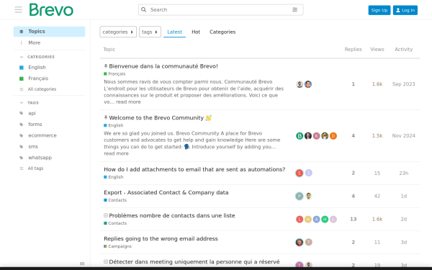This screenshot has height=270, width=432.
Task: Open orange D avatar on Welcome topic
Action: [333, 136]
